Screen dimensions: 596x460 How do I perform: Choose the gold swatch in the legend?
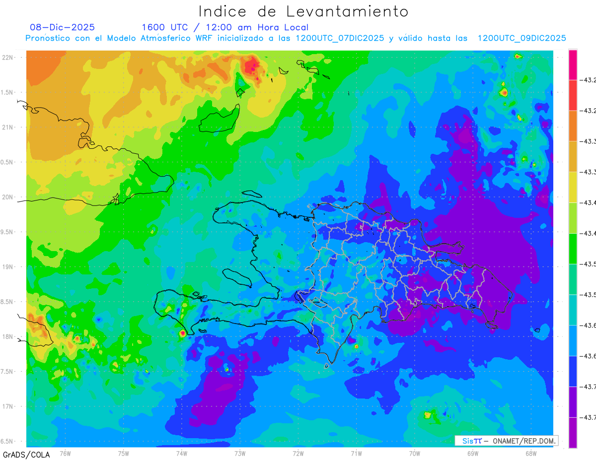[573, 156]
